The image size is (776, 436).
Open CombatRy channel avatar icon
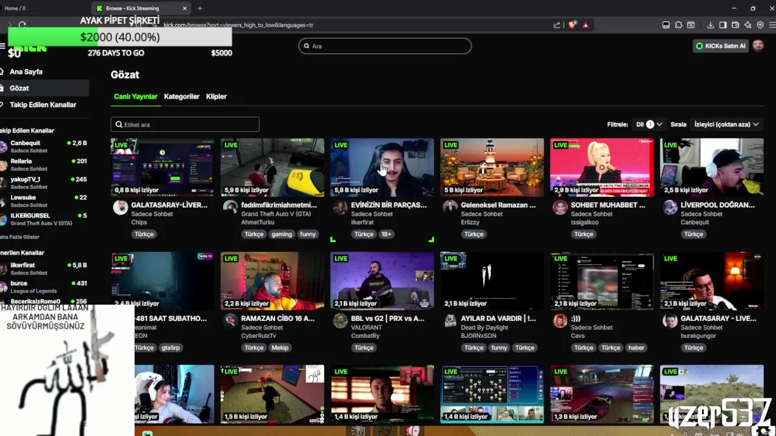340,320
